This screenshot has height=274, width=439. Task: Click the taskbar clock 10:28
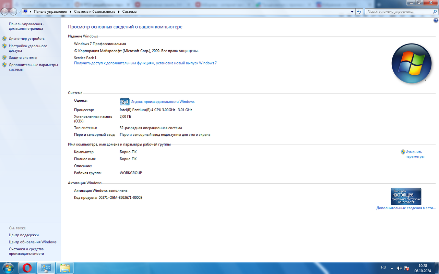pos(423,266)
